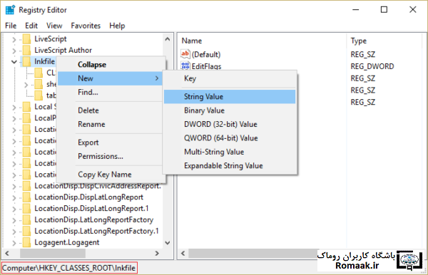Select QWORD (64-bit) Value option
Viewport: 428px width, 275px height.
pos(230,138)
